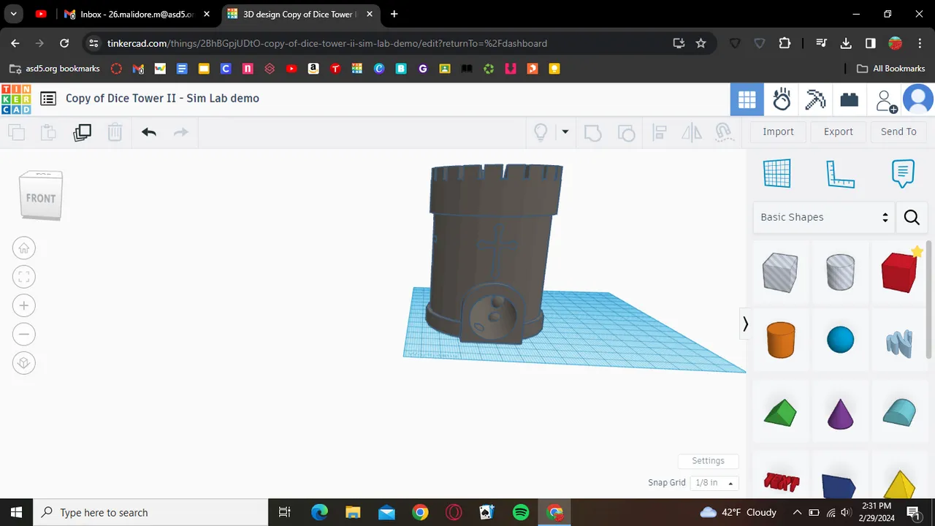935x526 pixels.
Task: Open the Bricks mode icon
Action: 849,99
